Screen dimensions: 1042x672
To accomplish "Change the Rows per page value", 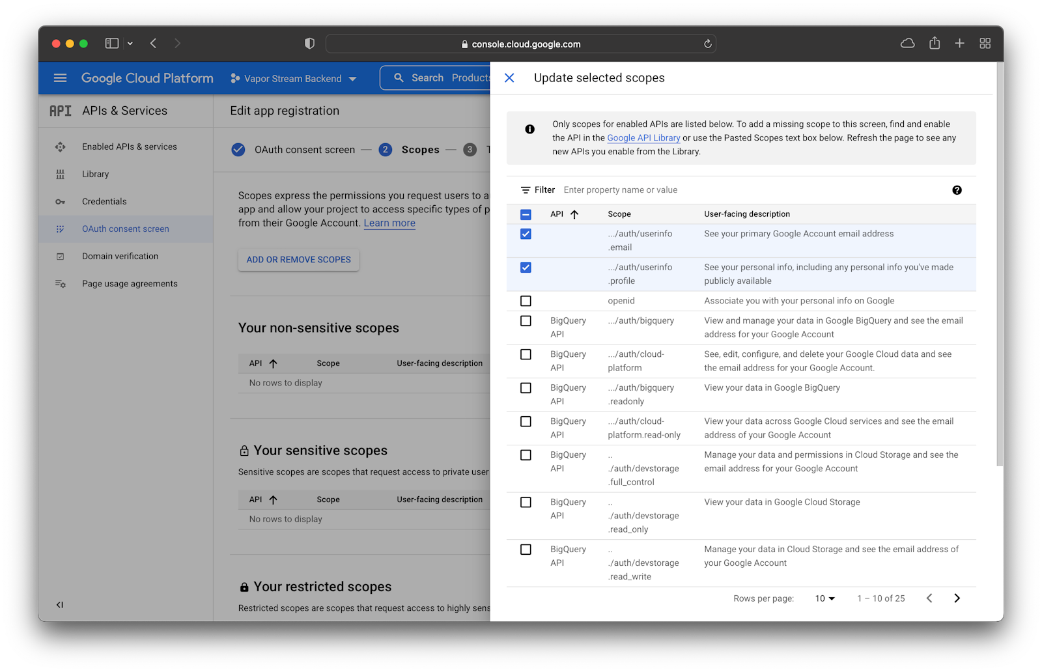I will (x=824, y=598).
